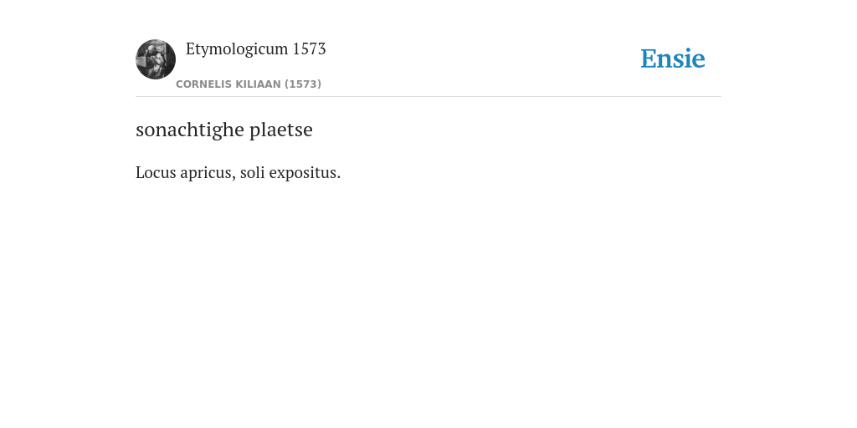The width and height of the screenshot is (857, 428).
Task: Click the word apricus in the definition
Action: coord(208,173)
